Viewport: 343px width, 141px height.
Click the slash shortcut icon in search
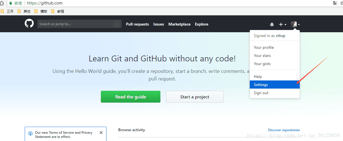click(x=117, y=24)
